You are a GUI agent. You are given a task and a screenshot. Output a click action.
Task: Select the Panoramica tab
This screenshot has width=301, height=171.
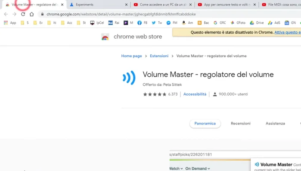(205, 123)
